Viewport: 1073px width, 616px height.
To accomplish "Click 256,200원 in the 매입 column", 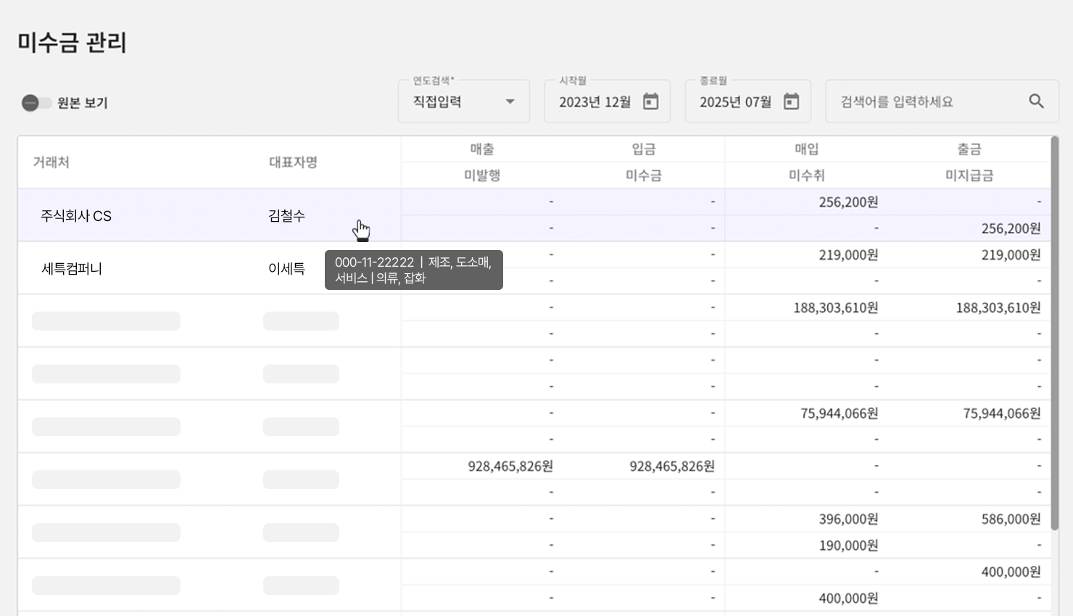I will pyautogui.click(x=848, y=202).
